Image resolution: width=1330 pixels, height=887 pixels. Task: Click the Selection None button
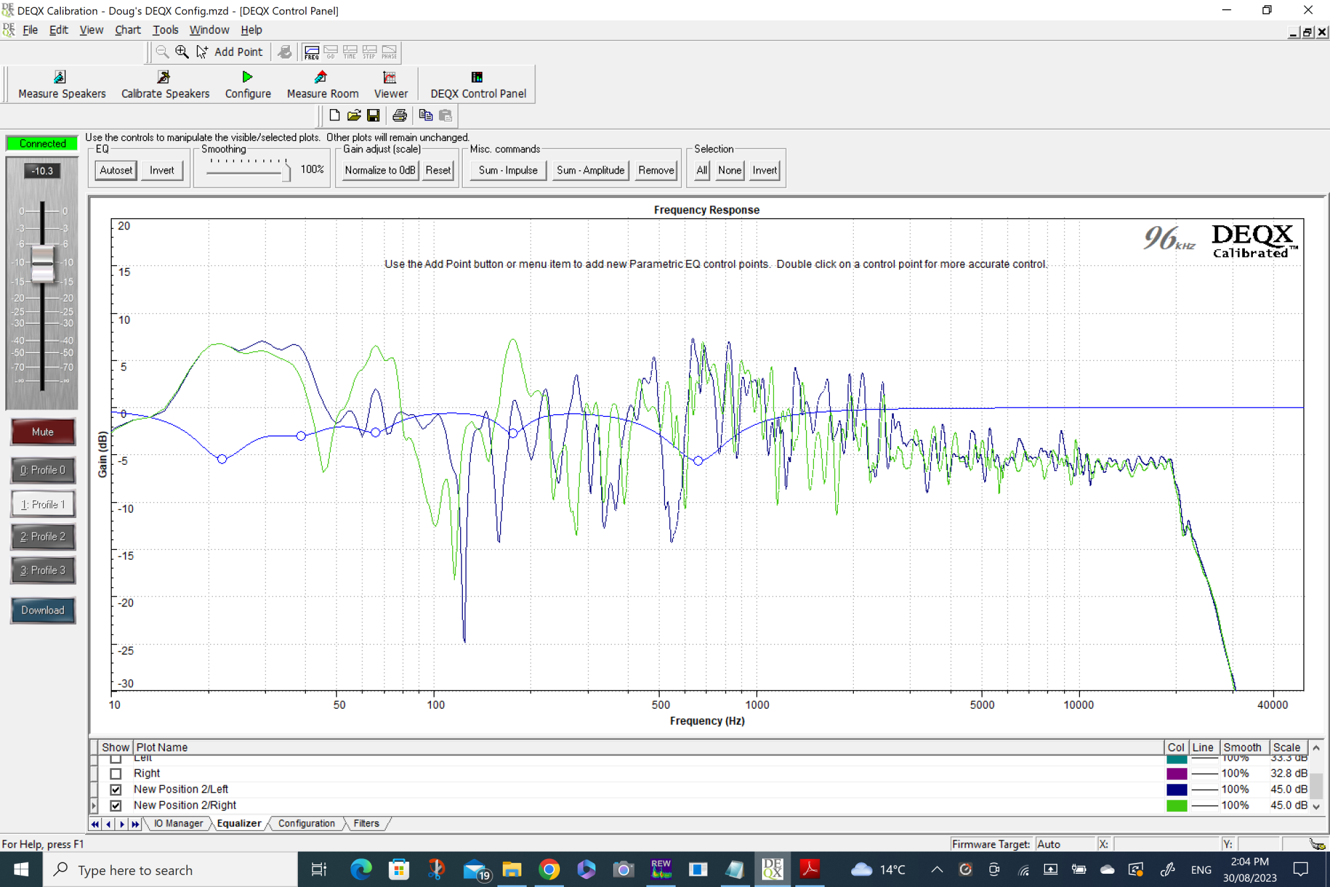pos(730,170)
